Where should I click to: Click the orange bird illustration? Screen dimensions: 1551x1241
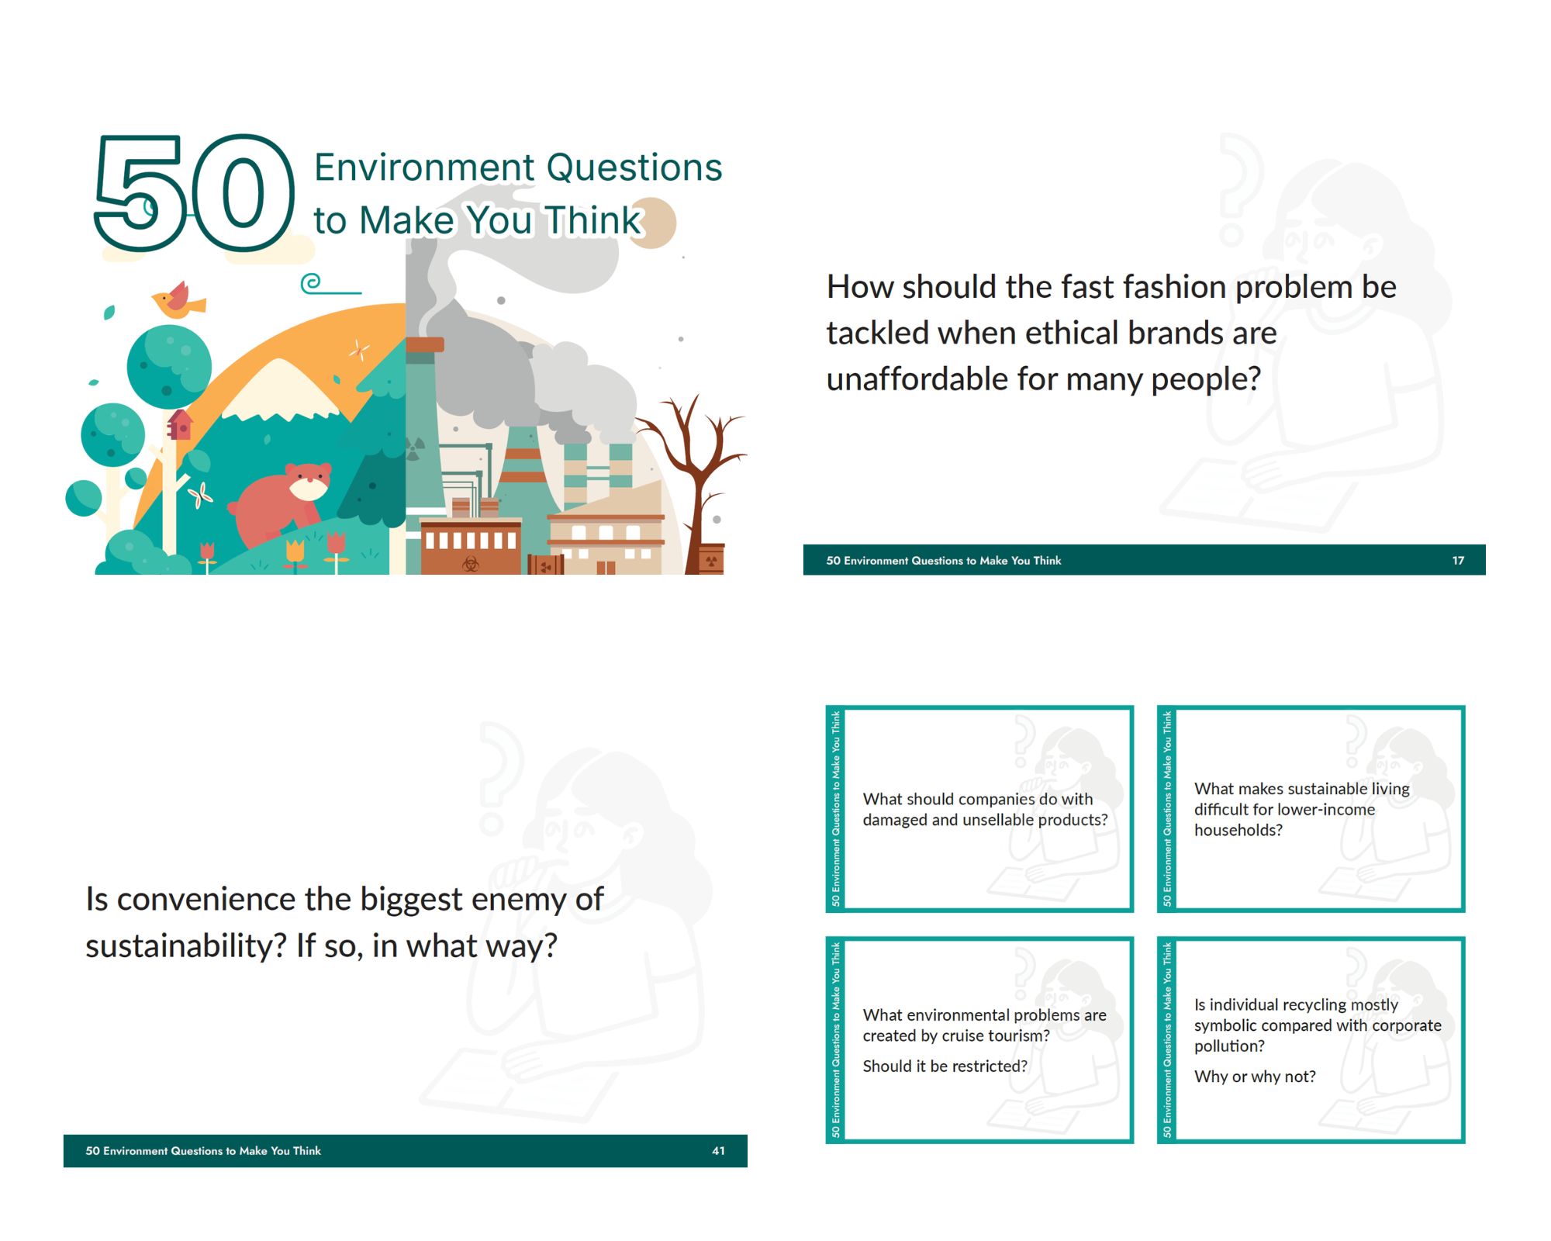coord(178,301)
